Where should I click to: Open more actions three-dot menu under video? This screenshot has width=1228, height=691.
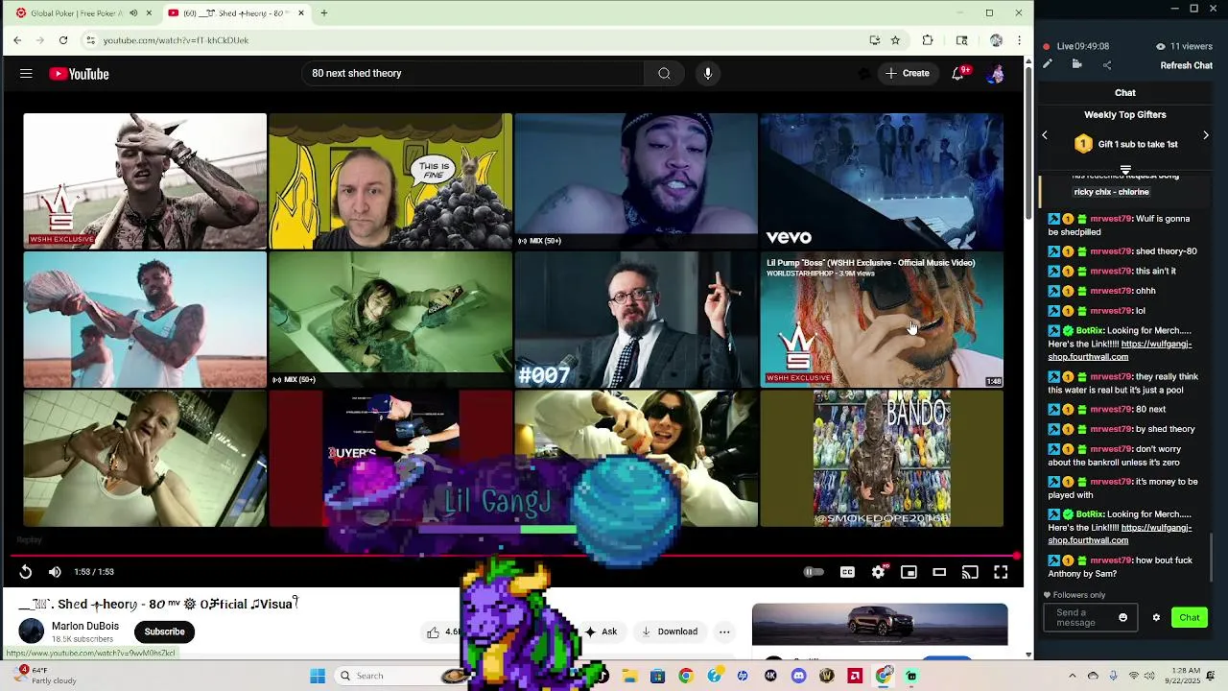coord(724,631)
